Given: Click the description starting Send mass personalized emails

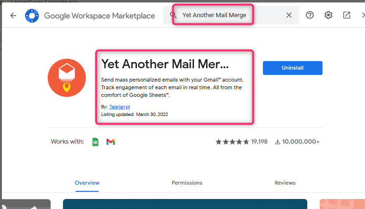Looking at the screenshot, I should click(x=172, y=87).
